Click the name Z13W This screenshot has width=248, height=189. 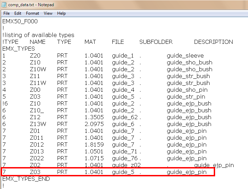(38, 124)
